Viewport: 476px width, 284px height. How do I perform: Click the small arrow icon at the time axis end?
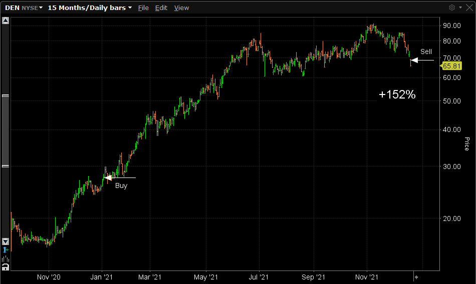point(416,277)
